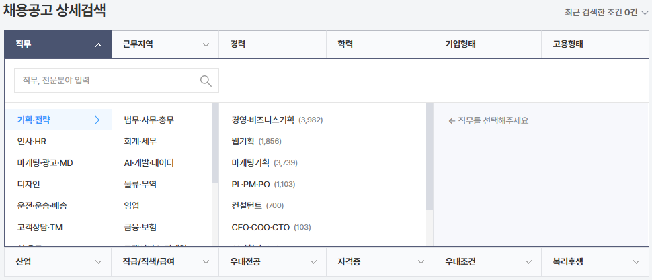The height and width of the screenshot is (280, 652).
Task: Select the 기업형태 filter tab
Action: (487, 44)
